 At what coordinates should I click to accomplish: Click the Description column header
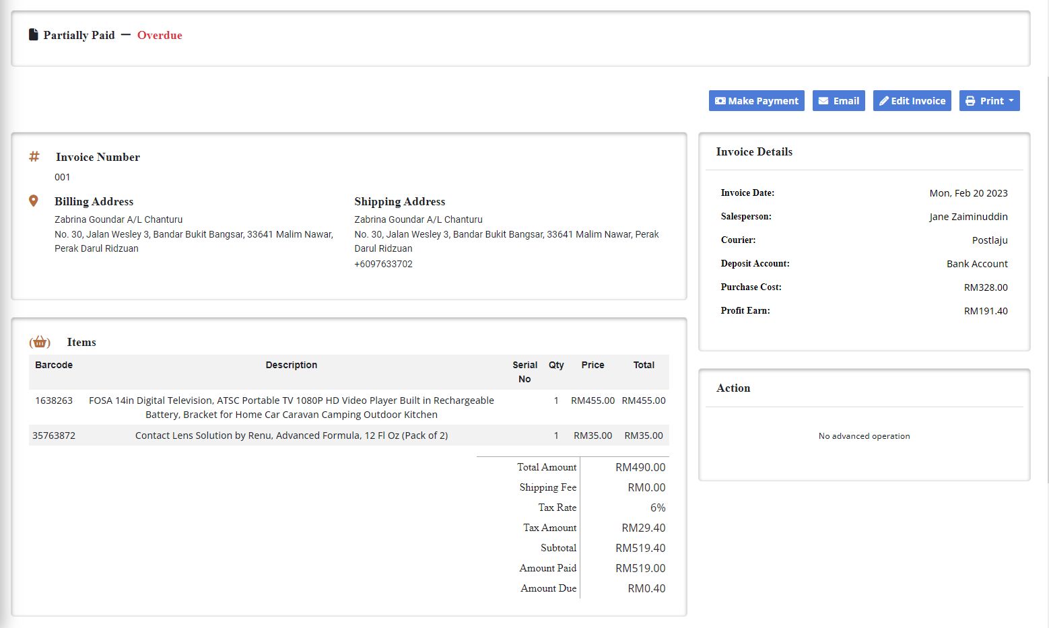click(x=292, y=365)
